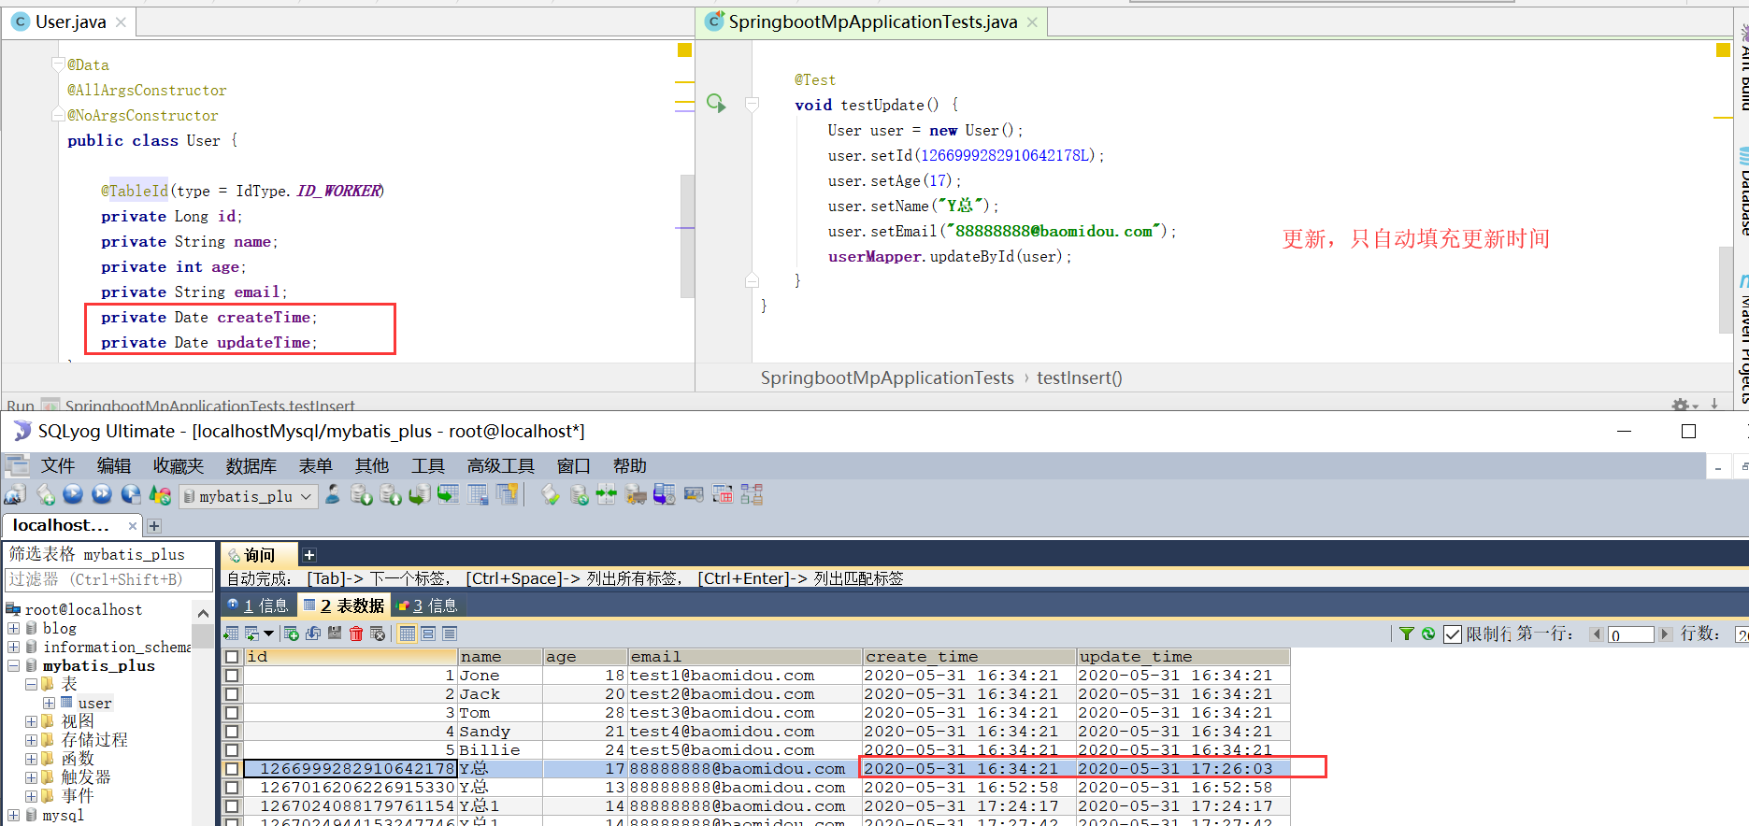The height and width of the screenshot is (826, 1749).
Task: Click the import database (down arrow) icon
Action: click(x=362, y=495)
